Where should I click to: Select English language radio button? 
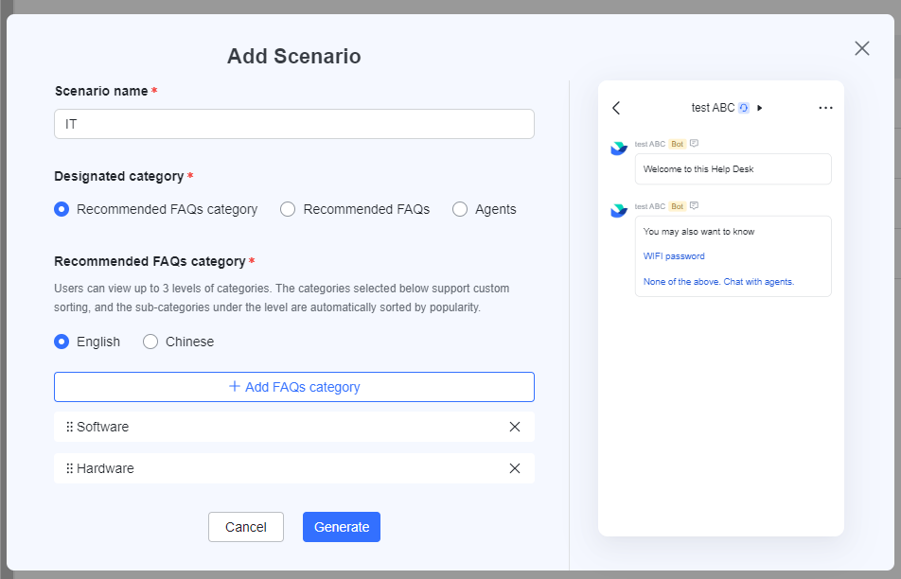[x=62, y=342]
